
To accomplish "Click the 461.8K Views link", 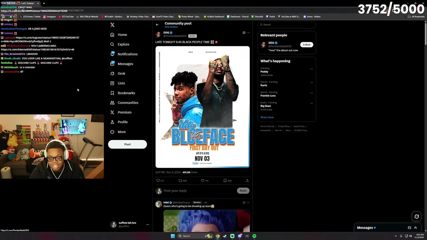I will point(190,172).
